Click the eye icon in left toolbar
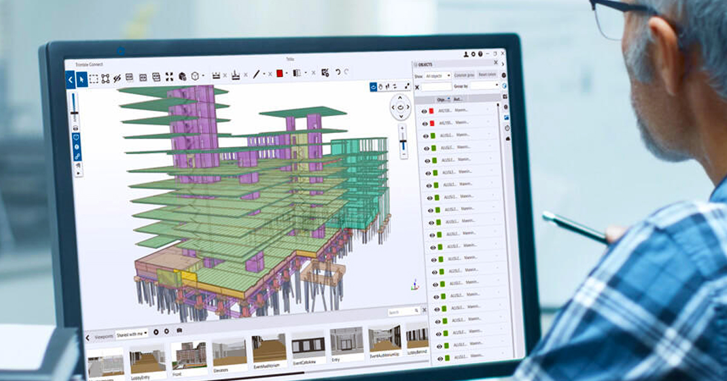The width and height of the screenshot is (727, 381). 76,129
